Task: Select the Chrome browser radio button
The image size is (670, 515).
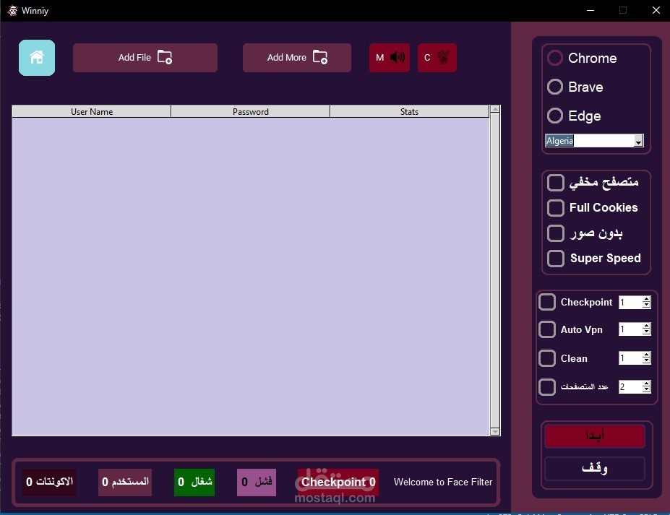Action: [x=555, y=58]
